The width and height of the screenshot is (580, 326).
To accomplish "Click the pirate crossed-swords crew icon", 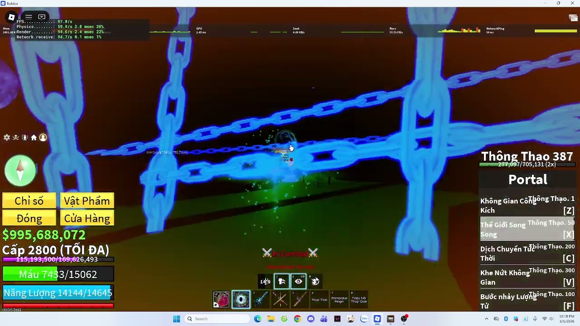I will point(16,137).
